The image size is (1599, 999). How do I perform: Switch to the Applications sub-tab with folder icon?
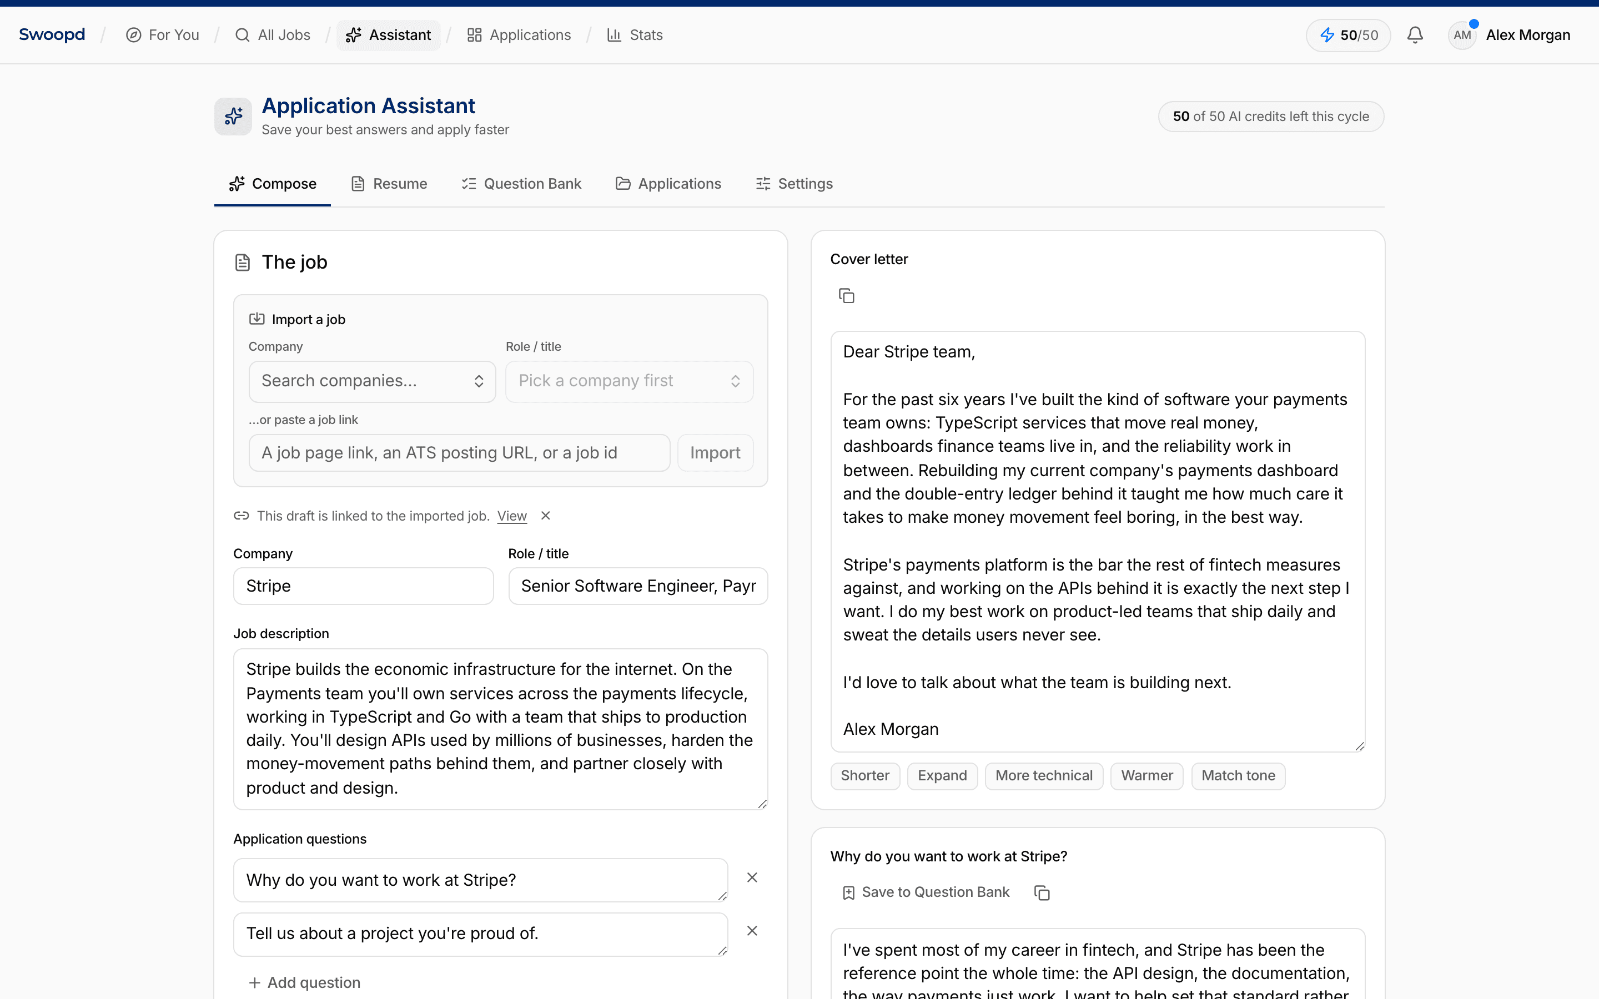point(668,184)
